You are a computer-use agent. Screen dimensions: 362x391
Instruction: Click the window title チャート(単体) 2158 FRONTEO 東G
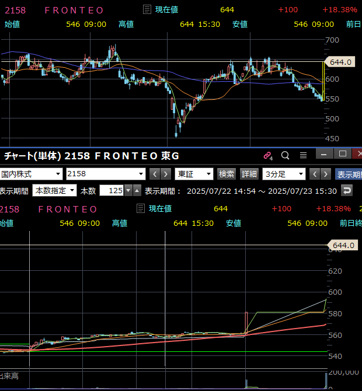click(x=92, y=156)
